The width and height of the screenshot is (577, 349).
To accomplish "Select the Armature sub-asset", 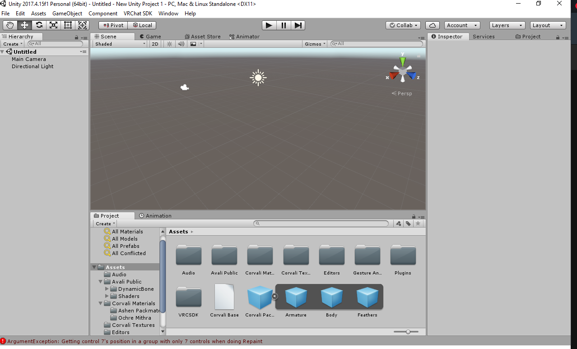I will 296,302.
